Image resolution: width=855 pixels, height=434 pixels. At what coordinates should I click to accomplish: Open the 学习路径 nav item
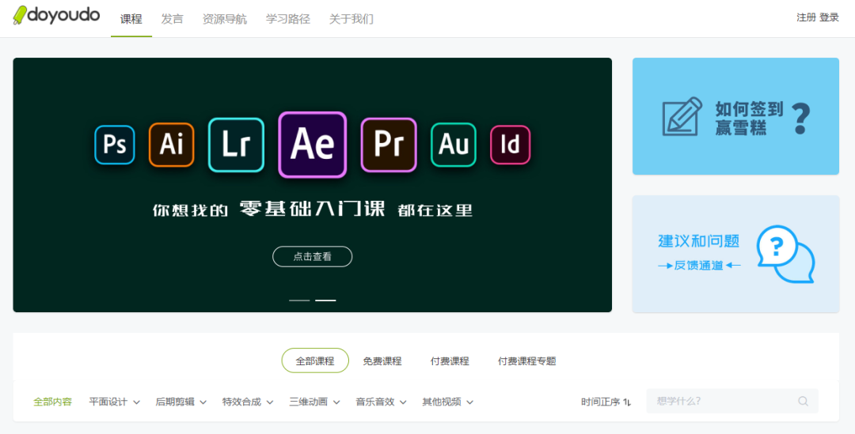[288, 19]
